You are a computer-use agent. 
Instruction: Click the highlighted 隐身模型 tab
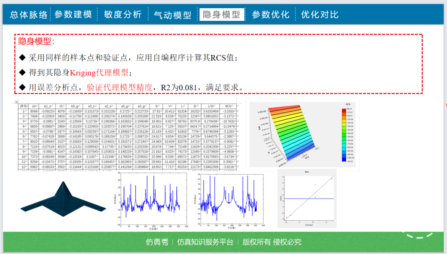click(x=221, y=14)
